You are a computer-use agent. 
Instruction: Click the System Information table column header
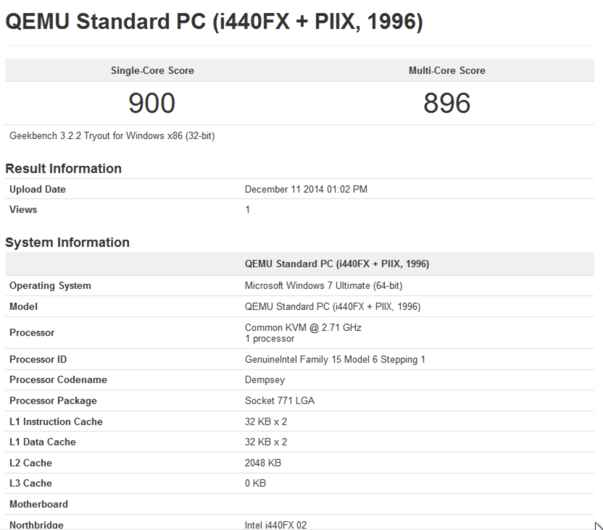pyautogui.click(x=337, y=264)
